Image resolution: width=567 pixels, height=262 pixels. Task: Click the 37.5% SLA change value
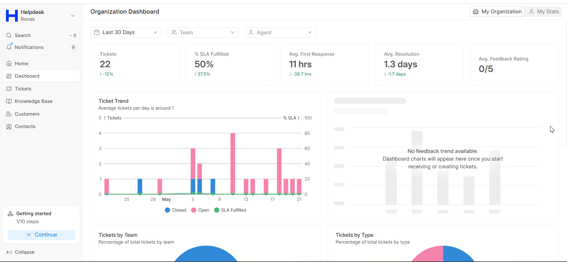point(202,74)
